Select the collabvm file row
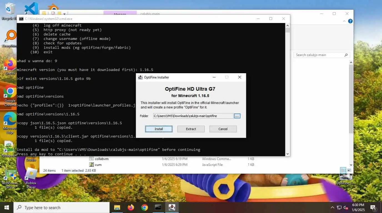382x213 pixels. pos(172,159)
